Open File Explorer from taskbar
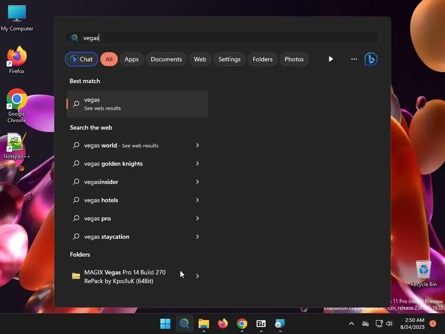Viewport: 445px width, 334px height. coord(203,324)
